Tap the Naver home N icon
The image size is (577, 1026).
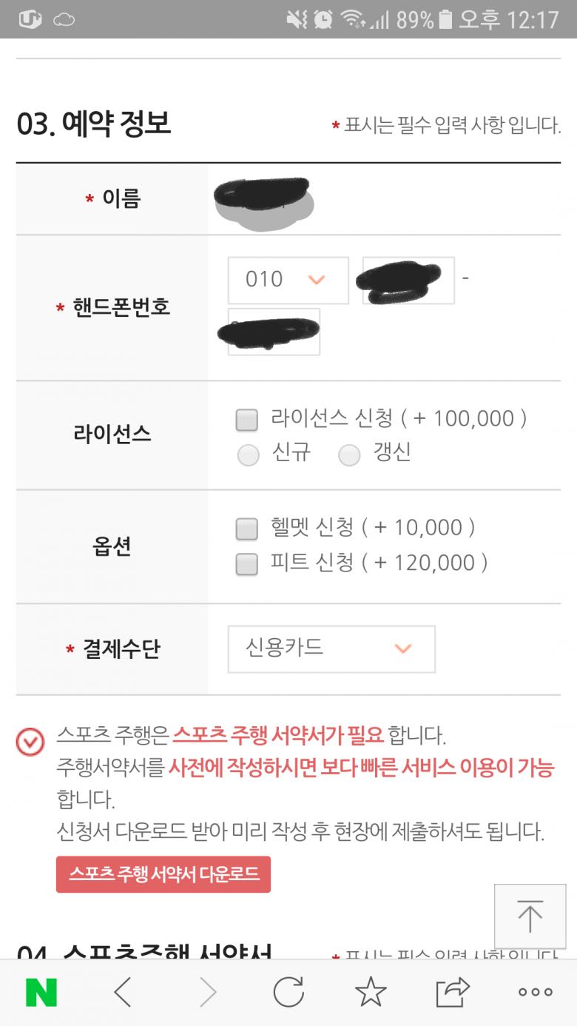coord(41,992)
